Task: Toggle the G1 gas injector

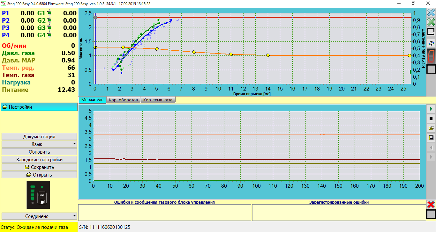Action: point(49,13)
